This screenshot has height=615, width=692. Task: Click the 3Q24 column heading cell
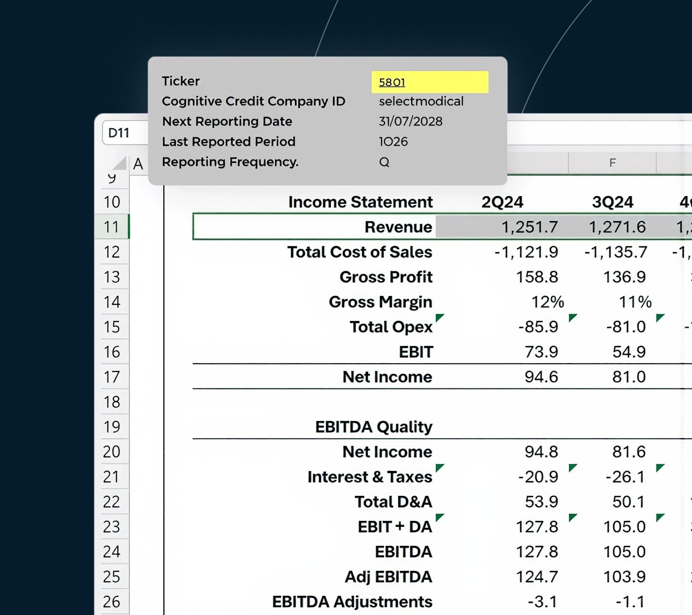tap(613, 202)
